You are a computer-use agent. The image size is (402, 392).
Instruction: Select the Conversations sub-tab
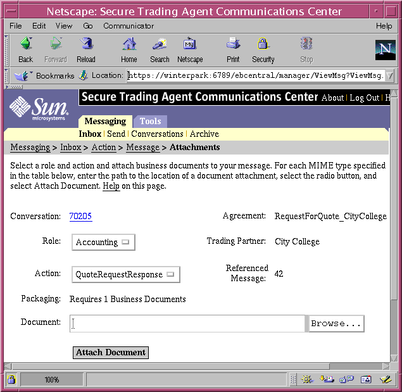click(x=157, y=134)
